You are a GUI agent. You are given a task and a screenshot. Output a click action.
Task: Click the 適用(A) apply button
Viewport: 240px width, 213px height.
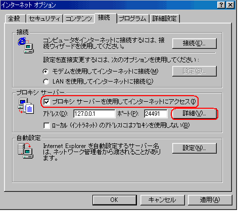[x=210, y=200]
